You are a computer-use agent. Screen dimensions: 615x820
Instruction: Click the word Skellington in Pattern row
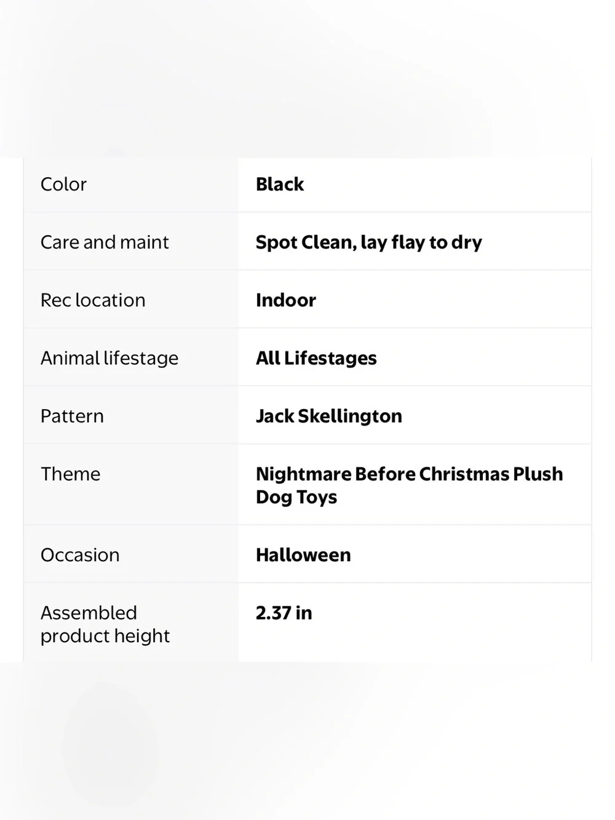tap(350, 416)
